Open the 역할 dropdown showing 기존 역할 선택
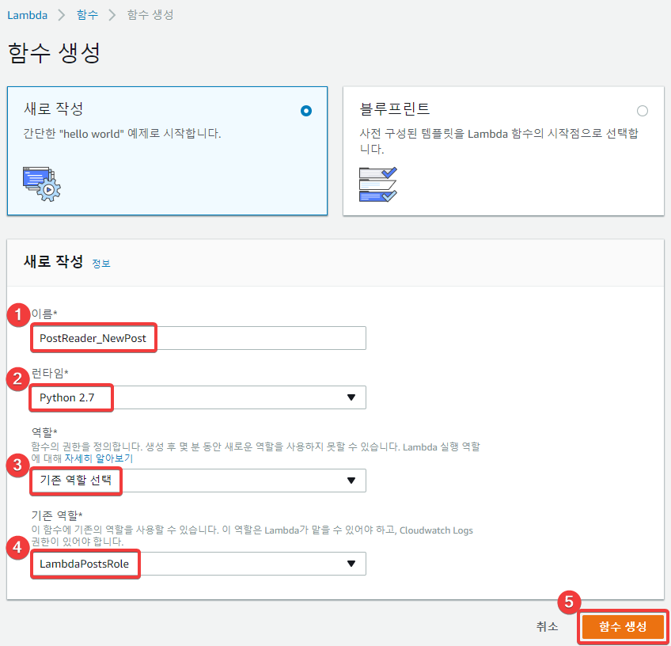Screen dimensions: 671x646 199,481
